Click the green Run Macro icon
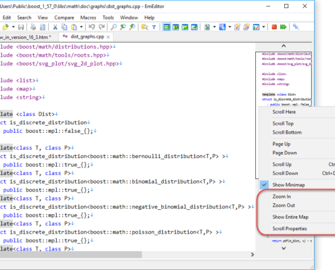335x270 pixels. pos(283,27)
